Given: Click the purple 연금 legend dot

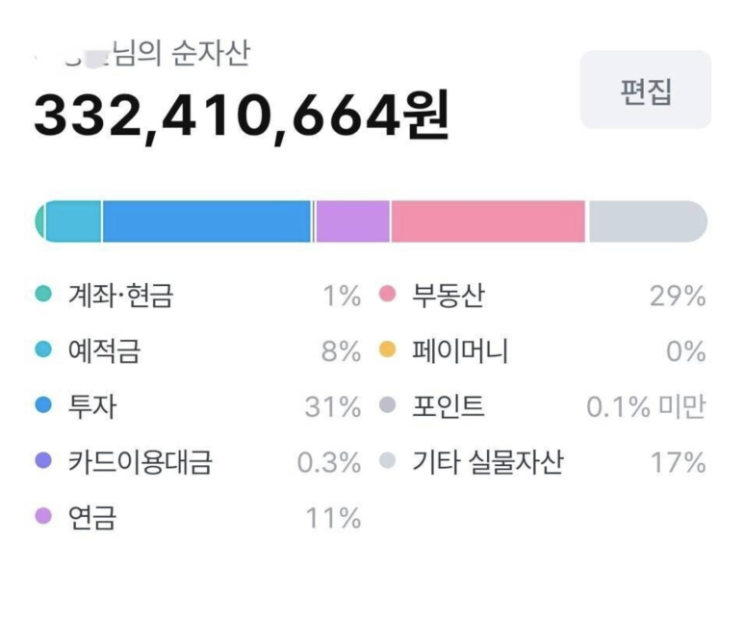Looking at the screenshot, I should click(x=43, y=519).
